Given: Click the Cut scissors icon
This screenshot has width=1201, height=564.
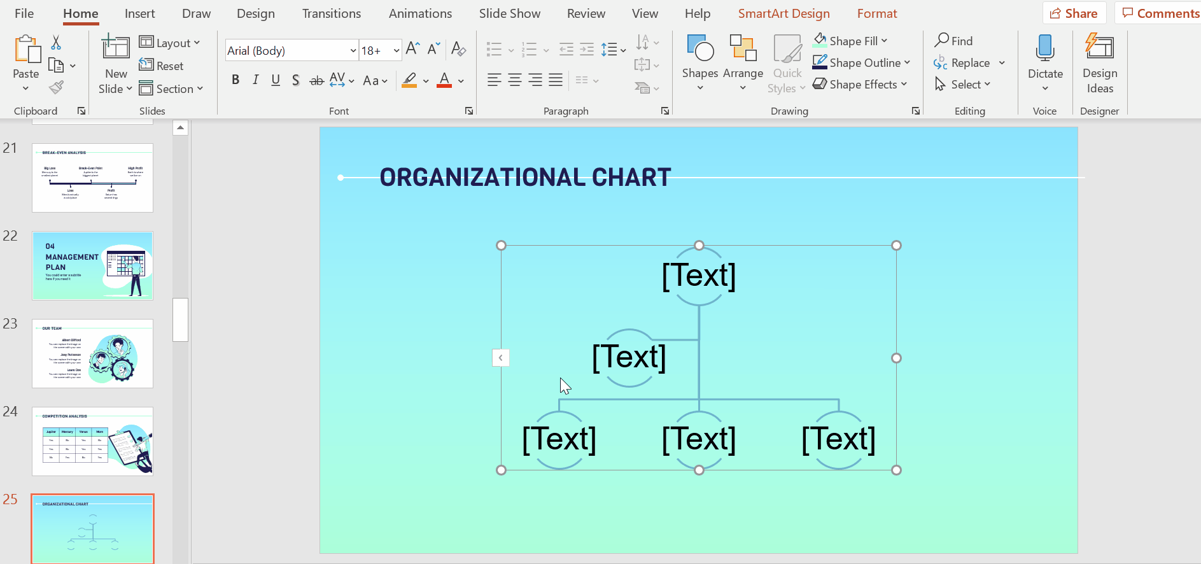Looking at the screenshot, I should (x=56, y=43).
